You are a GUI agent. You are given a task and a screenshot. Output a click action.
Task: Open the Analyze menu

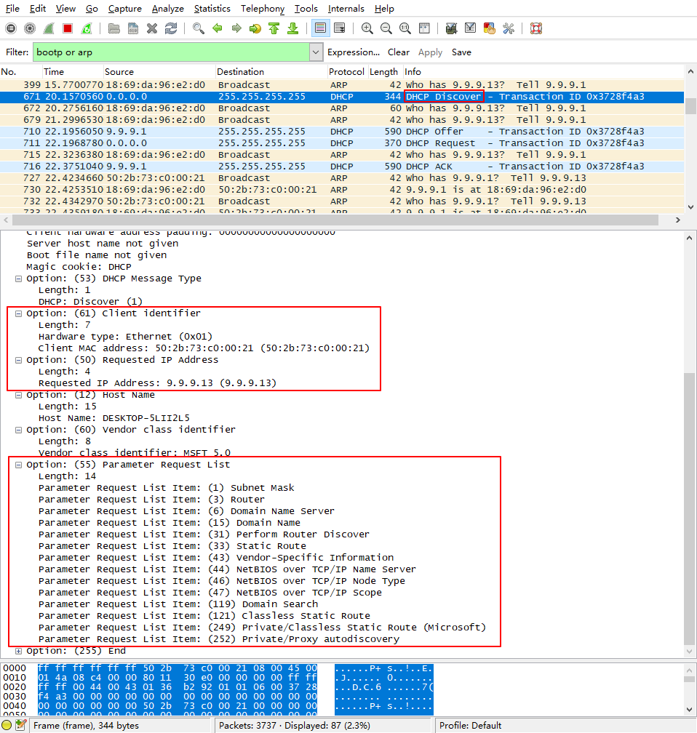tap(167, 9)
